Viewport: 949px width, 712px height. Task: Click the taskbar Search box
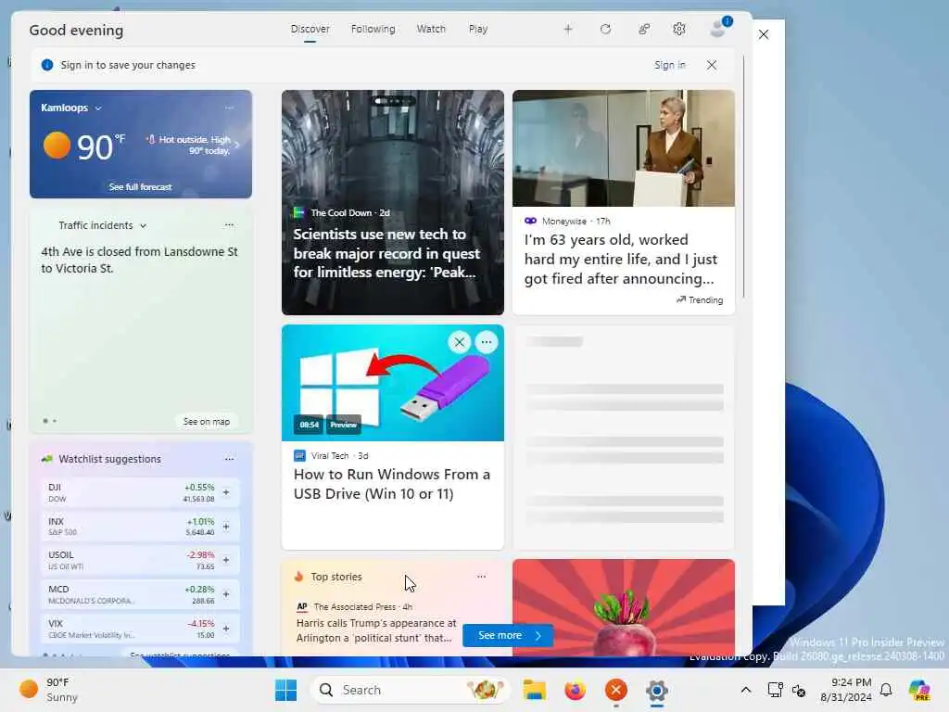pos(410,690)
